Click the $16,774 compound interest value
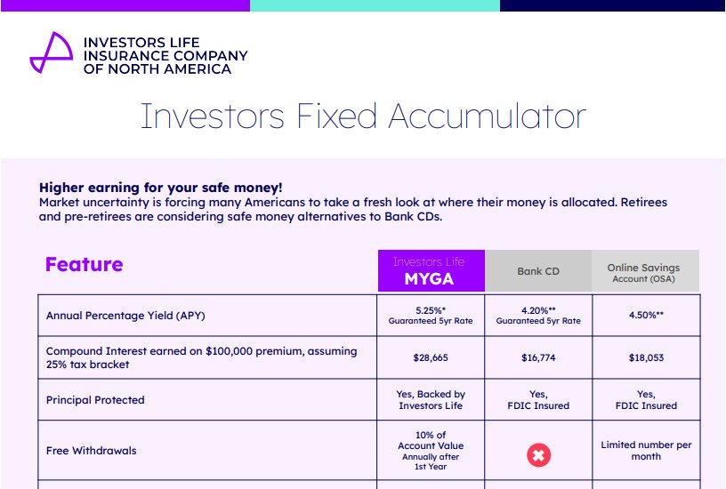Screen dimensions: 726x489 pyautogui.click(x=538, y=357)
